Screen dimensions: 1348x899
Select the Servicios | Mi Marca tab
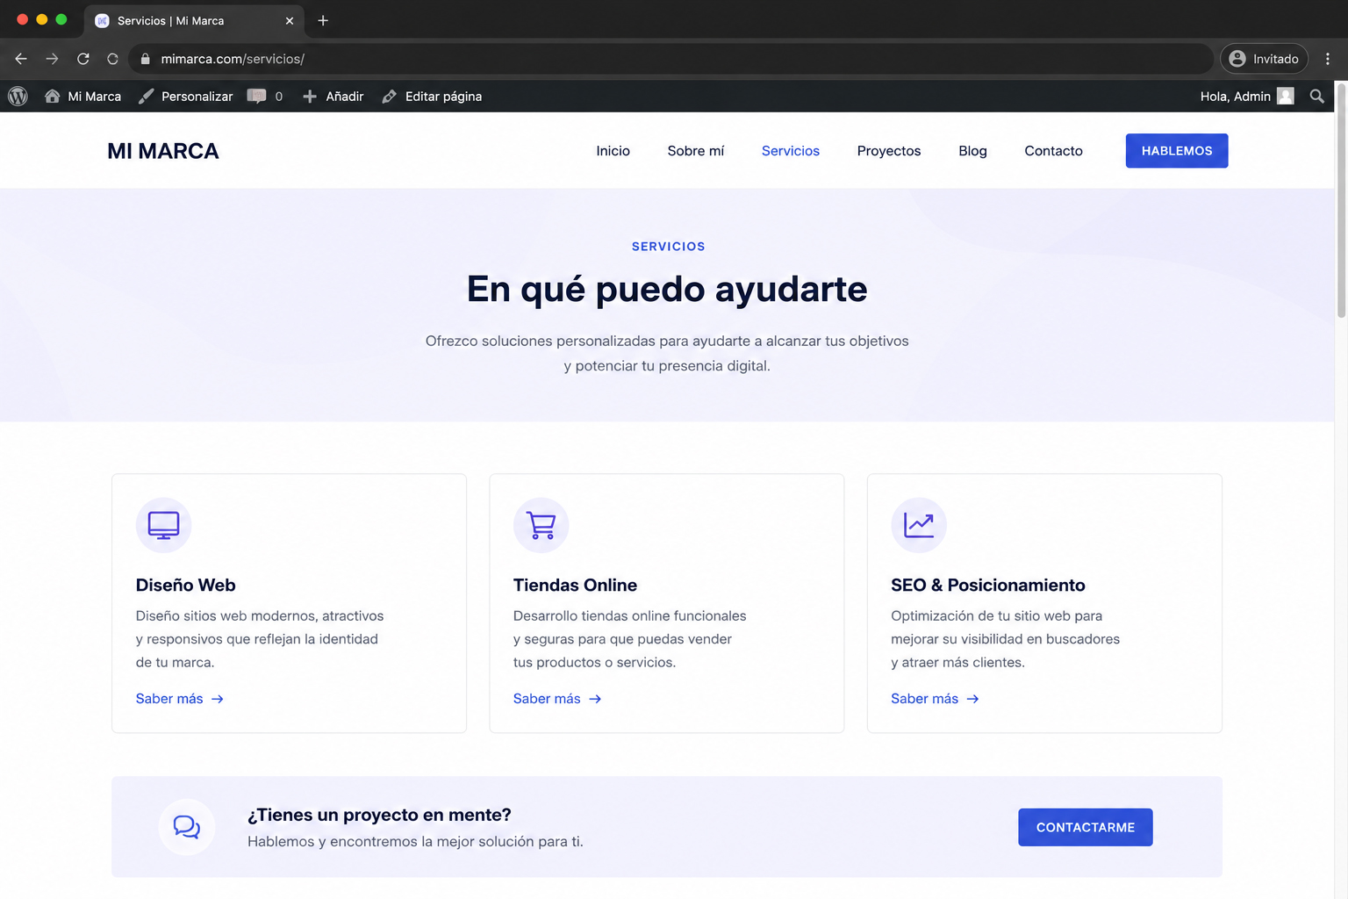tap(194, 20)
